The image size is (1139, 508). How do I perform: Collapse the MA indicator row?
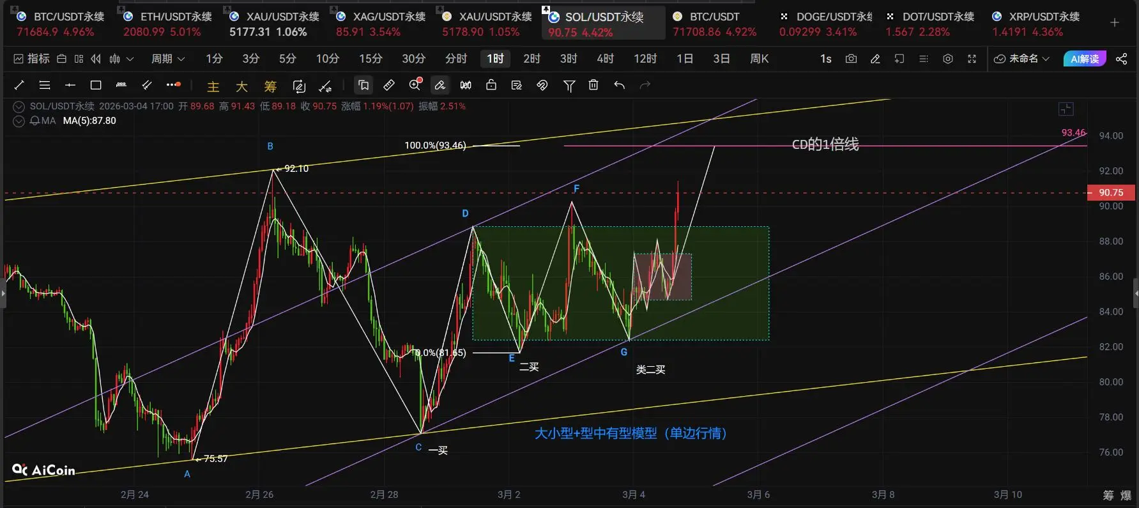click(19, 121)
